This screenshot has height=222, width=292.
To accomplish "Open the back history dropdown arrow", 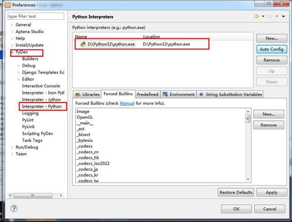I will point(263,16).
